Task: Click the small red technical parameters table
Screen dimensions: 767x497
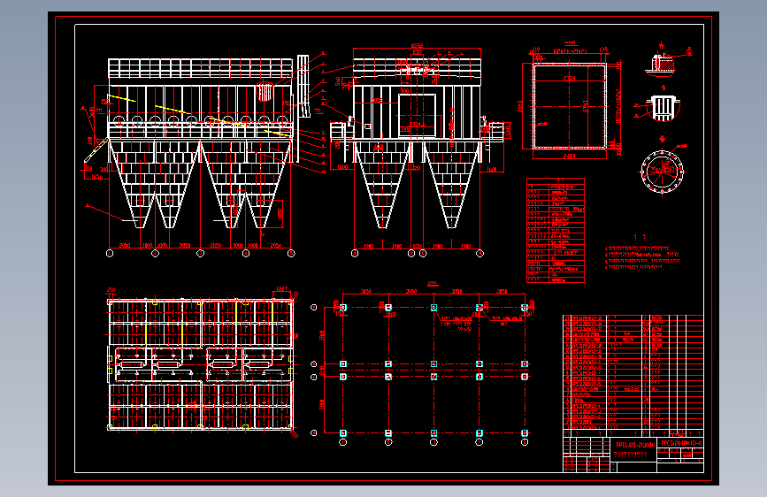Action: (556, 231)
